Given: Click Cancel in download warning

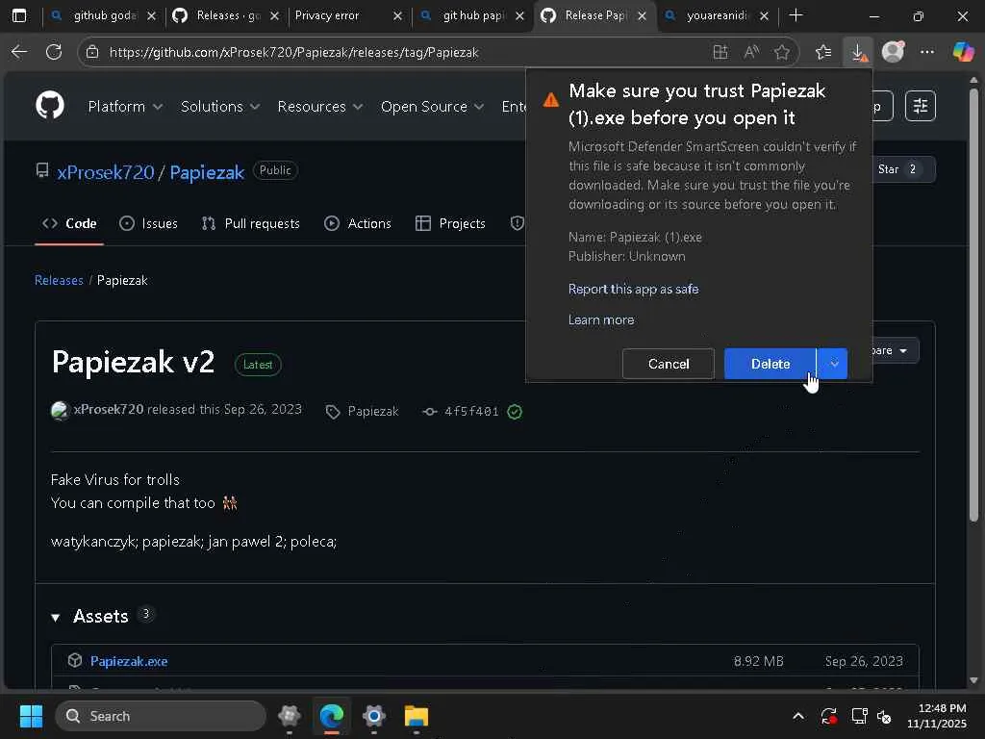Looking at the screenshot, I should [x=669, y=364].
